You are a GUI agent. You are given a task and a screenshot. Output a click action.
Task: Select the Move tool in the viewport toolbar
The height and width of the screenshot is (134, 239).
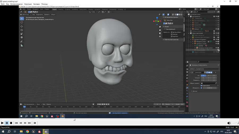pyautogui.click(x=22, y=26)
